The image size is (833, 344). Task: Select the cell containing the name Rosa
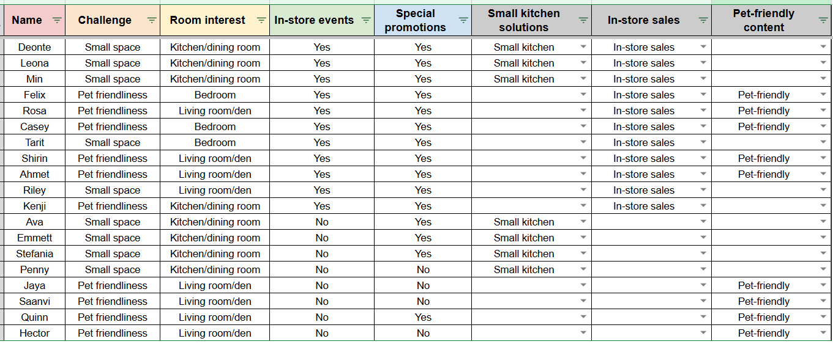click(34, 111)
